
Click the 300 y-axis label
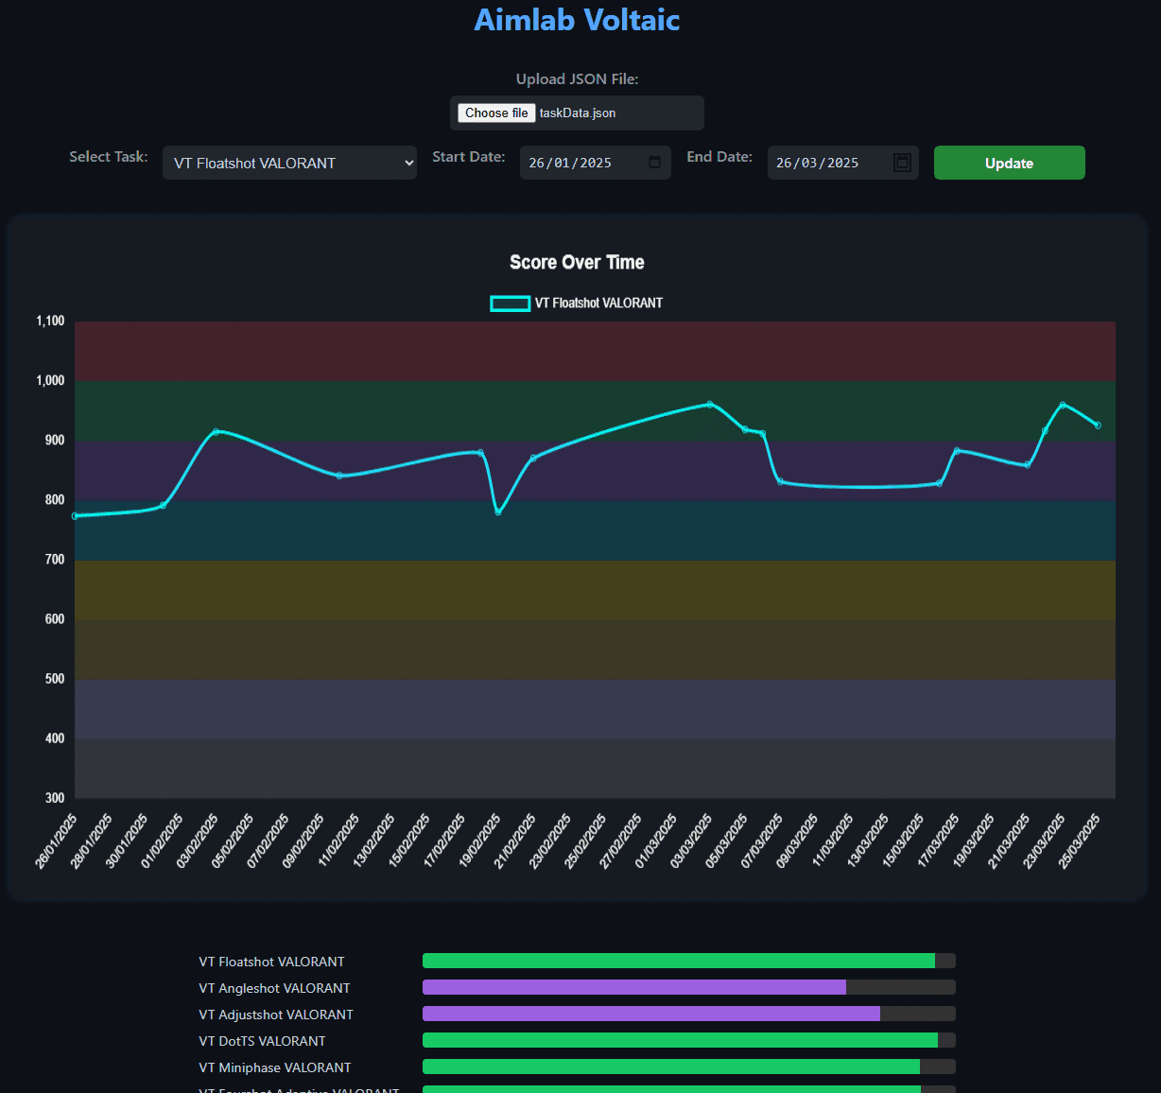(55, 798)
